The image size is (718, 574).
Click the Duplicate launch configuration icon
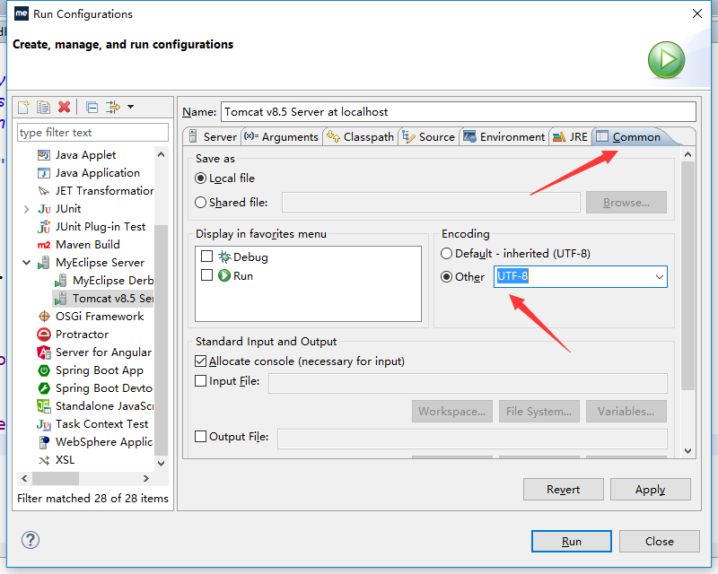[43, 107]
